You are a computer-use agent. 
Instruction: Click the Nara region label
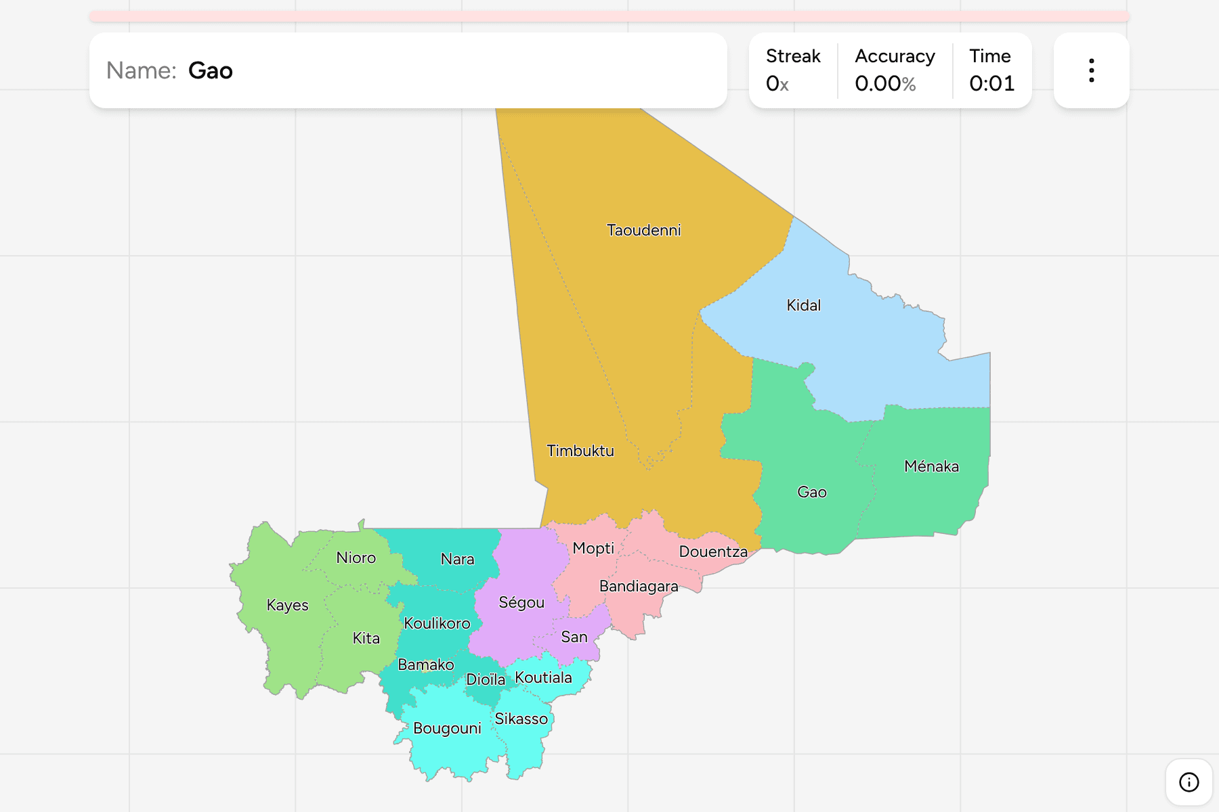[457, 559]
